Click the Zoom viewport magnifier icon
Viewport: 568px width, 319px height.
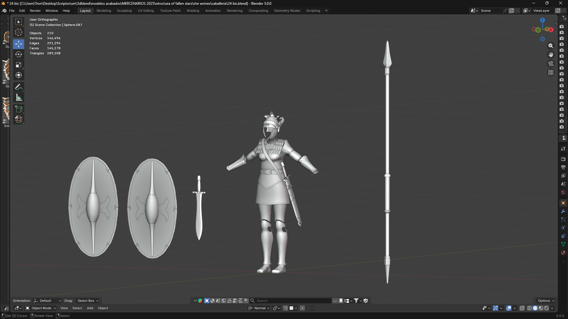click(x=551, y=46)
